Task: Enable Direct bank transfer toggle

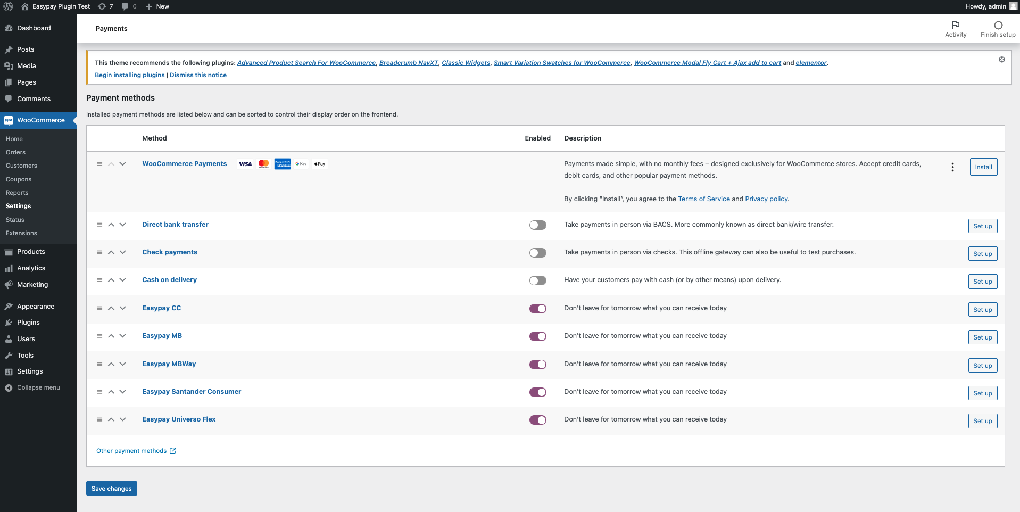Action: (x=537, y=225)
